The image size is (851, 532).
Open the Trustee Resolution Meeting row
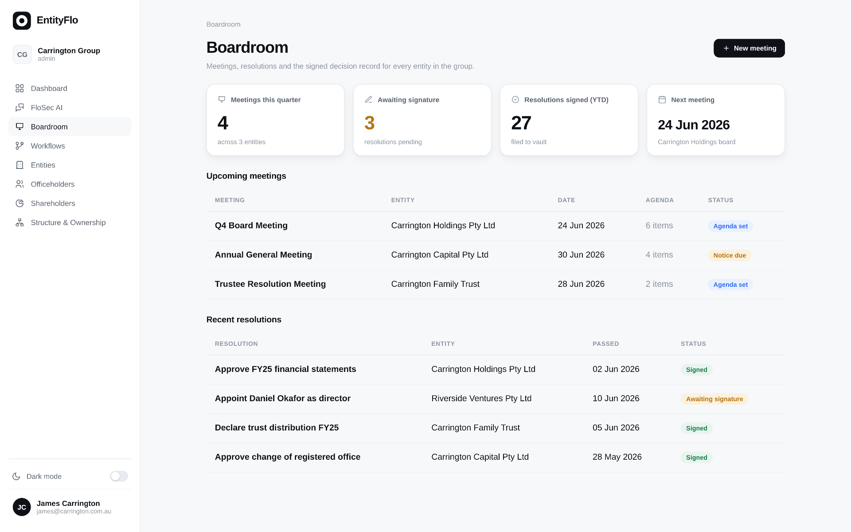(x=496, y=284)
